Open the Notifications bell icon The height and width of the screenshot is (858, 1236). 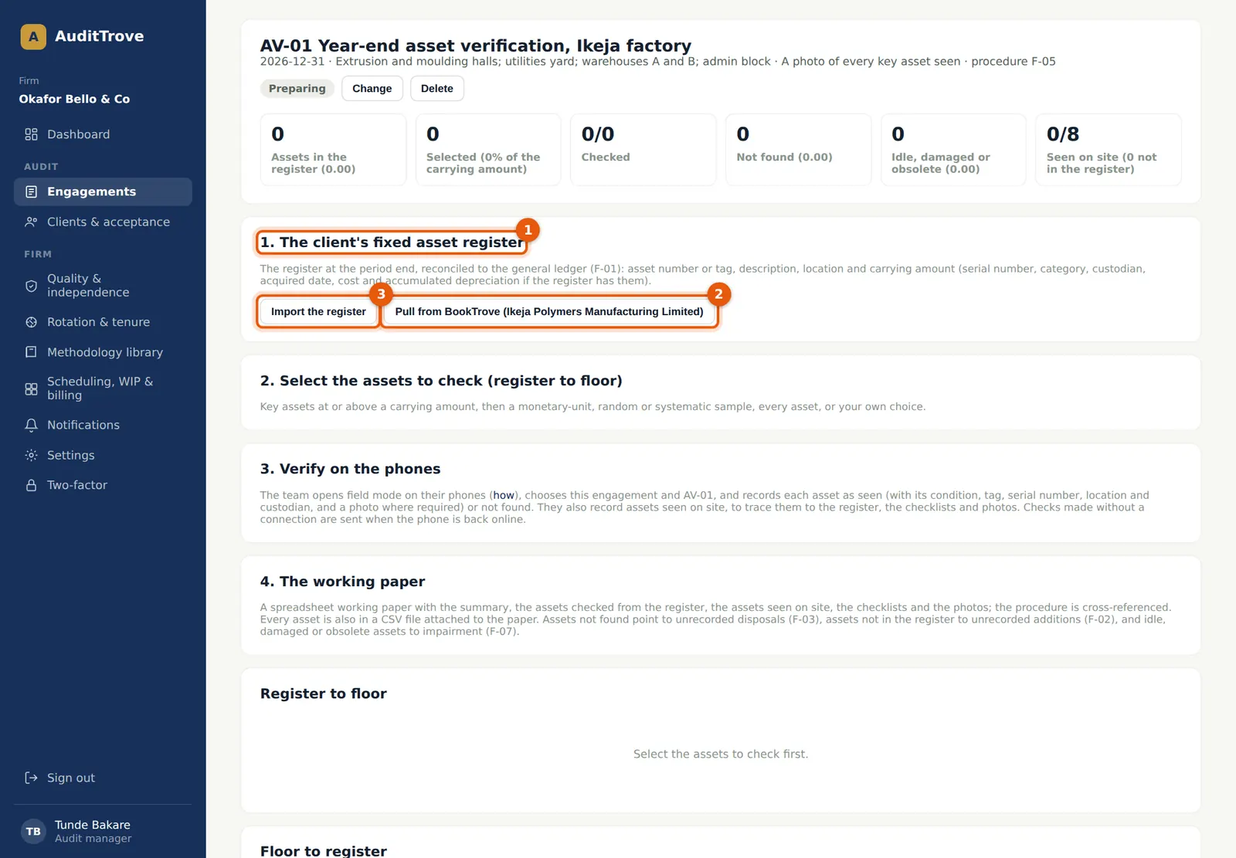[x=31, y=425]
